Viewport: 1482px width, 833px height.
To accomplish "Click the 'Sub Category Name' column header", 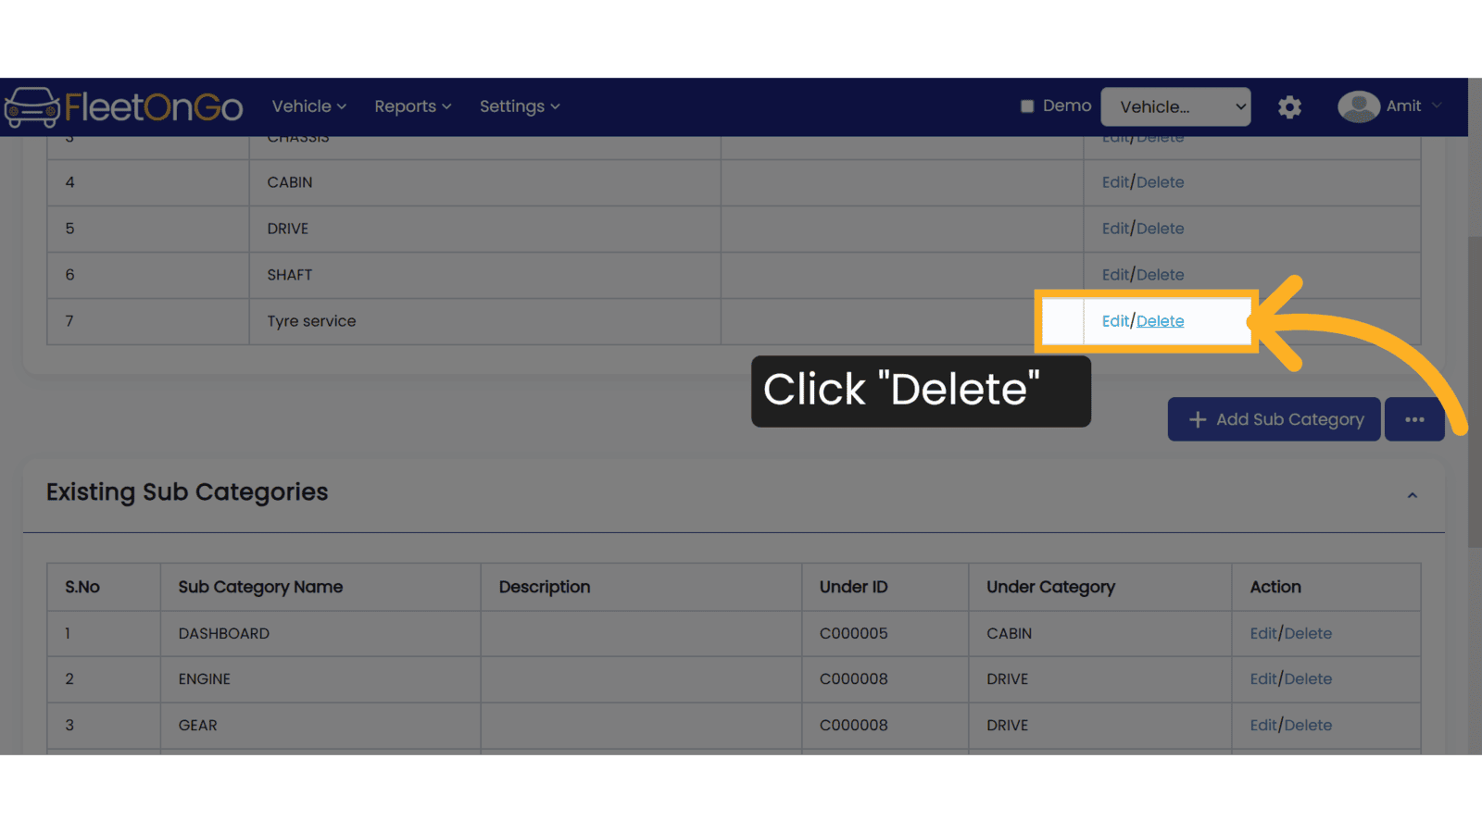I will pyautogui.click(x=320, y=587).
